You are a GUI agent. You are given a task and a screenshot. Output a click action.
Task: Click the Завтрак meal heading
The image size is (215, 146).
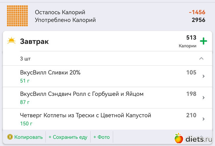click(x=34, y=41)
